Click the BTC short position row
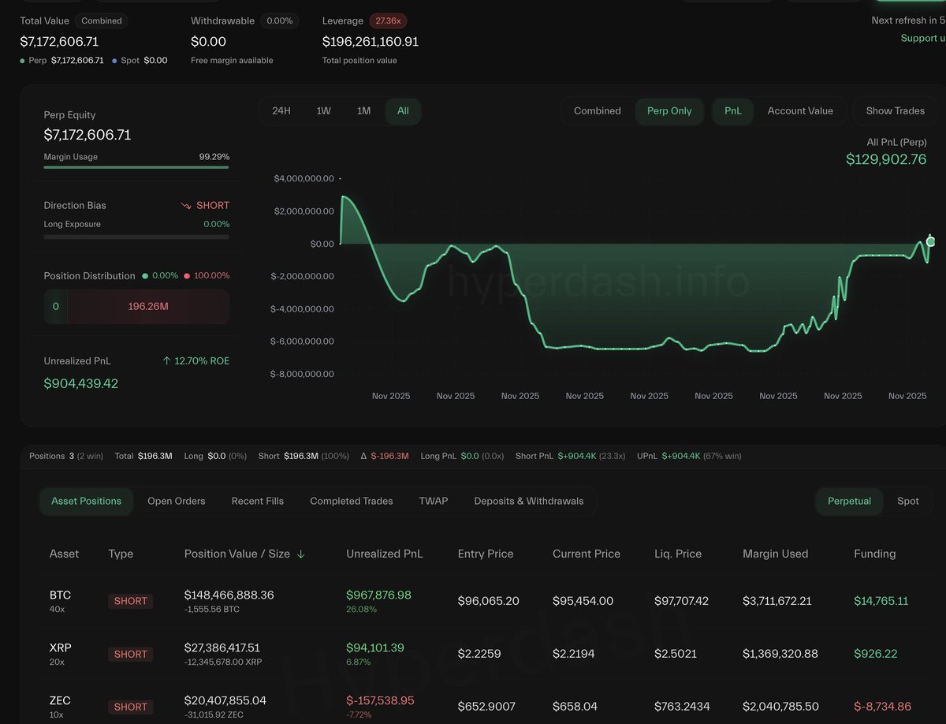The height and width of the screenshot is (724, 946). (473, 601)
